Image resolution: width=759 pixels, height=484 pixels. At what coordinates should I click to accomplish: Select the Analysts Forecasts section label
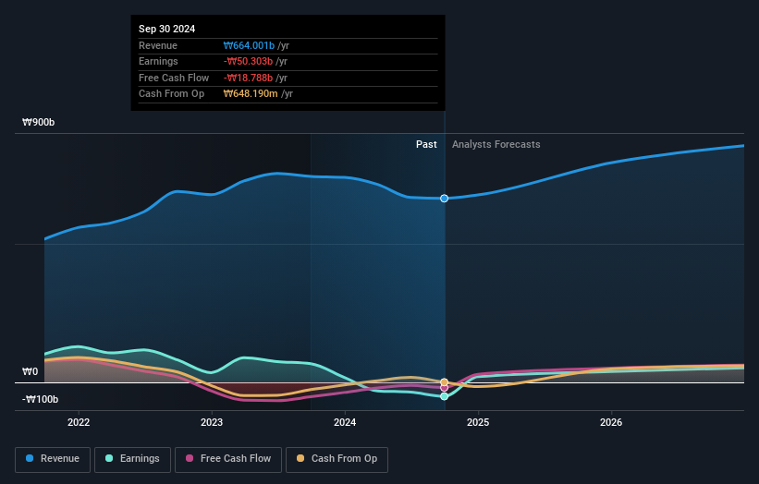(496, 144)
